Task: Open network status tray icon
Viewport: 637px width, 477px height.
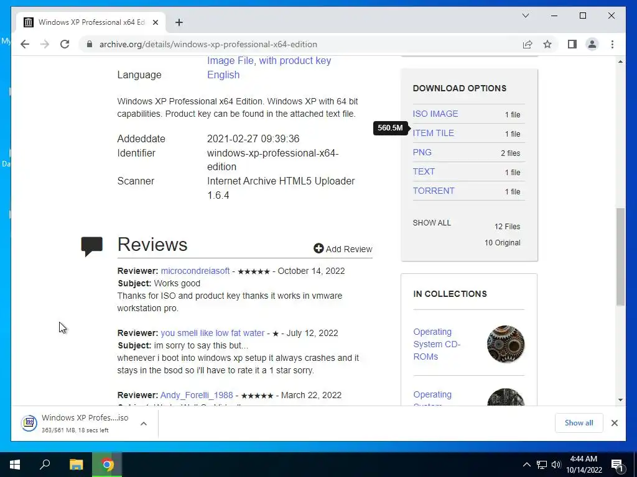Action: point(542,465)
